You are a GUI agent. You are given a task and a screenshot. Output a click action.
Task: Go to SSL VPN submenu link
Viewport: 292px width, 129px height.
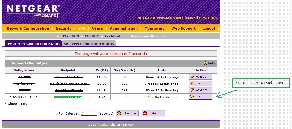click(x=92, y=36)
